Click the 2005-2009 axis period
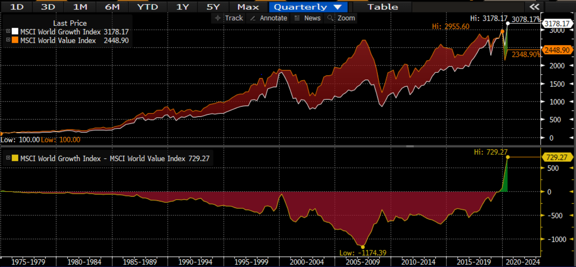Viewport: 576px width, 267px height. (x=363, y=261)
